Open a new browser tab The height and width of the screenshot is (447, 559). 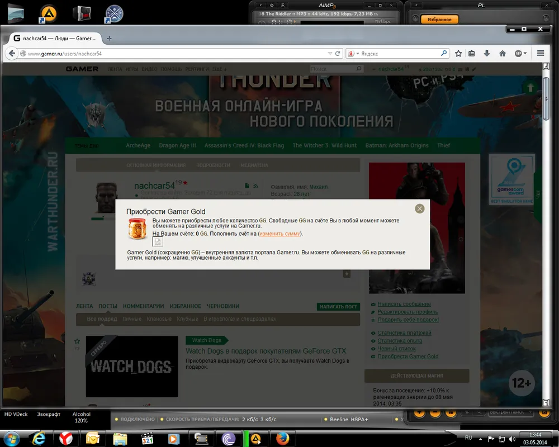pyautogui.click(x=109, y=39)
